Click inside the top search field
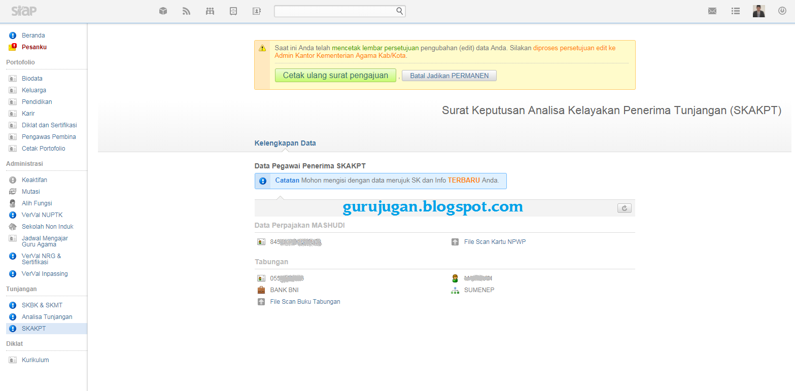The height and width of the screenshot is (391, 795). (x=335, y=11)
